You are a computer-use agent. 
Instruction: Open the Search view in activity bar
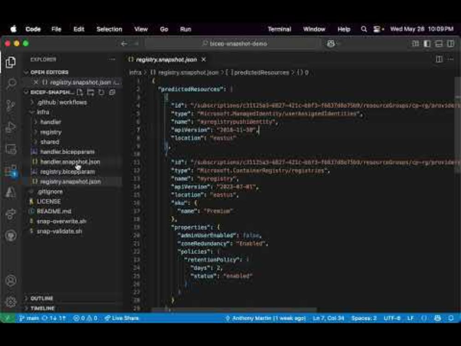pos(11,84)
